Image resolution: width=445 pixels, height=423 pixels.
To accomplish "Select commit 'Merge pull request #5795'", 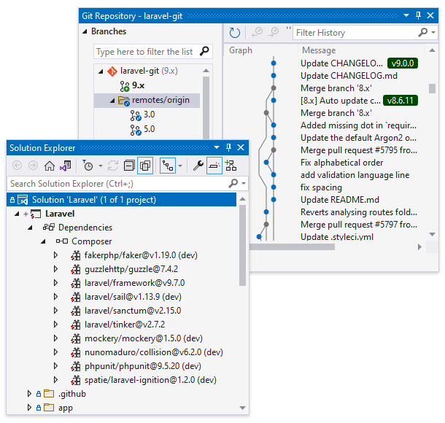I will coord(359,150).
